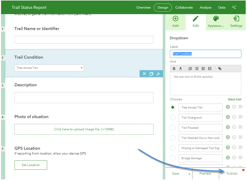Image resolution: width=247 pixels, height=181 pixels.
Task: Click the Trail Status Report title
Action: (29, 7)
